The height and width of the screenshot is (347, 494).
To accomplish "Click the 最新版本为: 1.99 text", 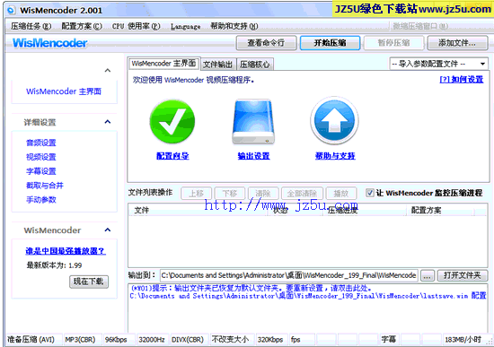I will pyautogui.click(x=54, y=265).
